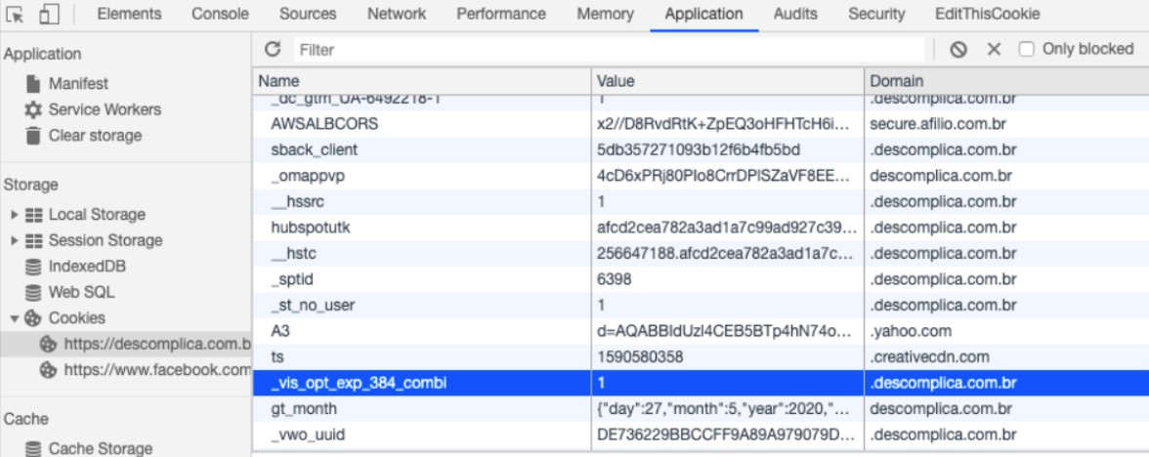Viewport: 1149px width, 457px height.
Task: Open Clear storage in sidebar
Action: click(96, 136)
